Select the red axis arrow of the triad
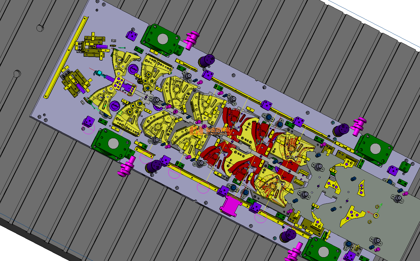420x261 pixels. click(x=370, y=212)
